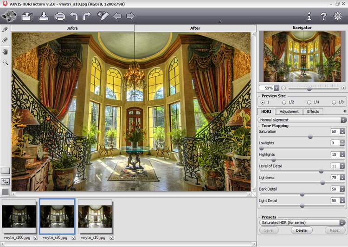348x247 pixels.
Task: Uncheck the vnytri_s100.jpg checkbox
Action: (36, 238)
